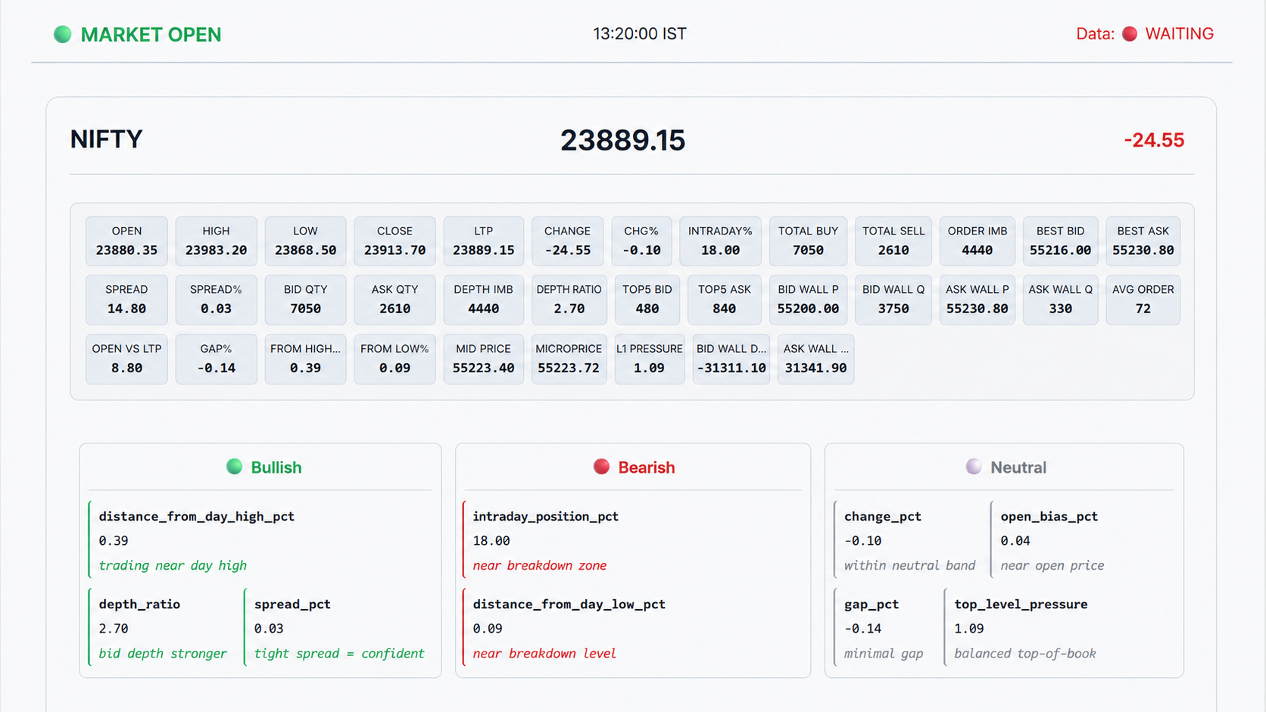Select the SPREAD% tile showing 0.03
This screenshot has width=1266, height=712.
[216, 300]
